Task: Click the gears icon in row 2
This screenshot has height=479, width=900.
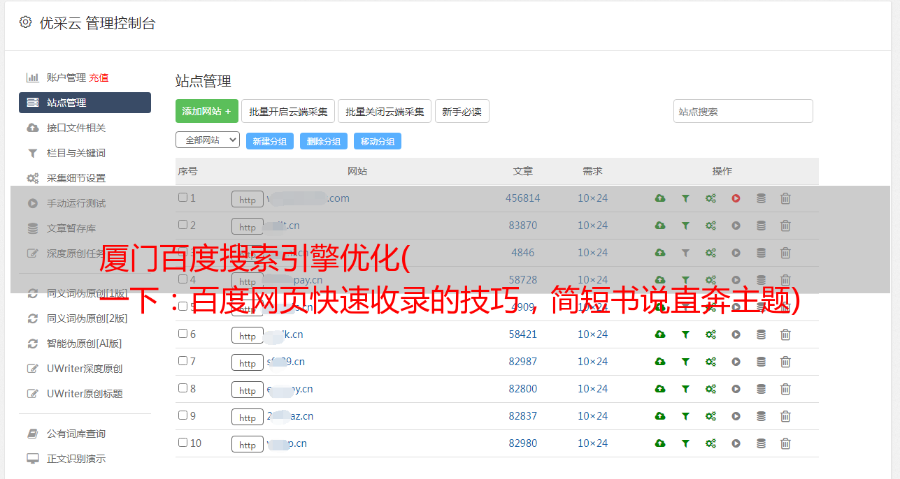Action: [x=710, y=226]
